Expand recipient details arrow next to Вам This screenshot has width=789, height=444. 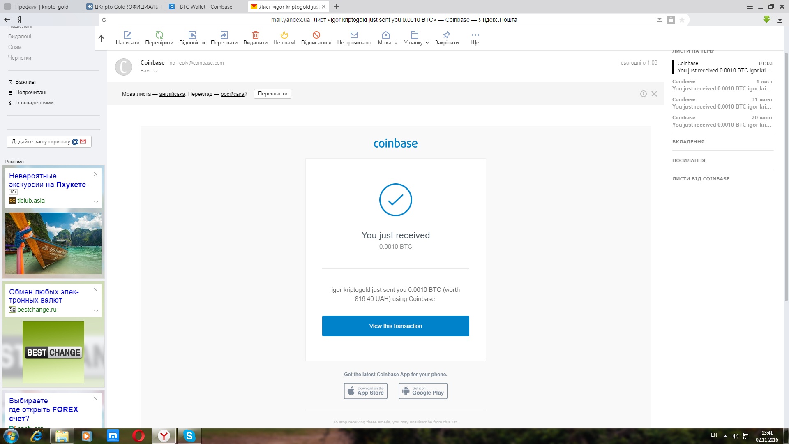click(x=155, y=71)
